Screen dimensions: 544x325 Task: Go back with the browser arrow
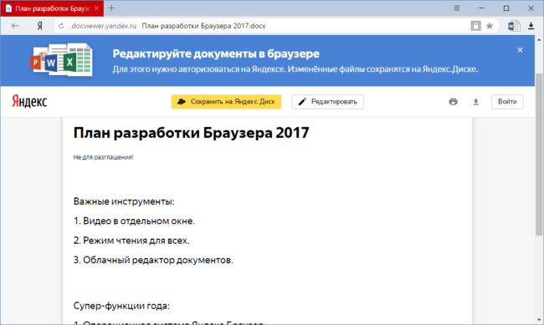pos(15,26)
